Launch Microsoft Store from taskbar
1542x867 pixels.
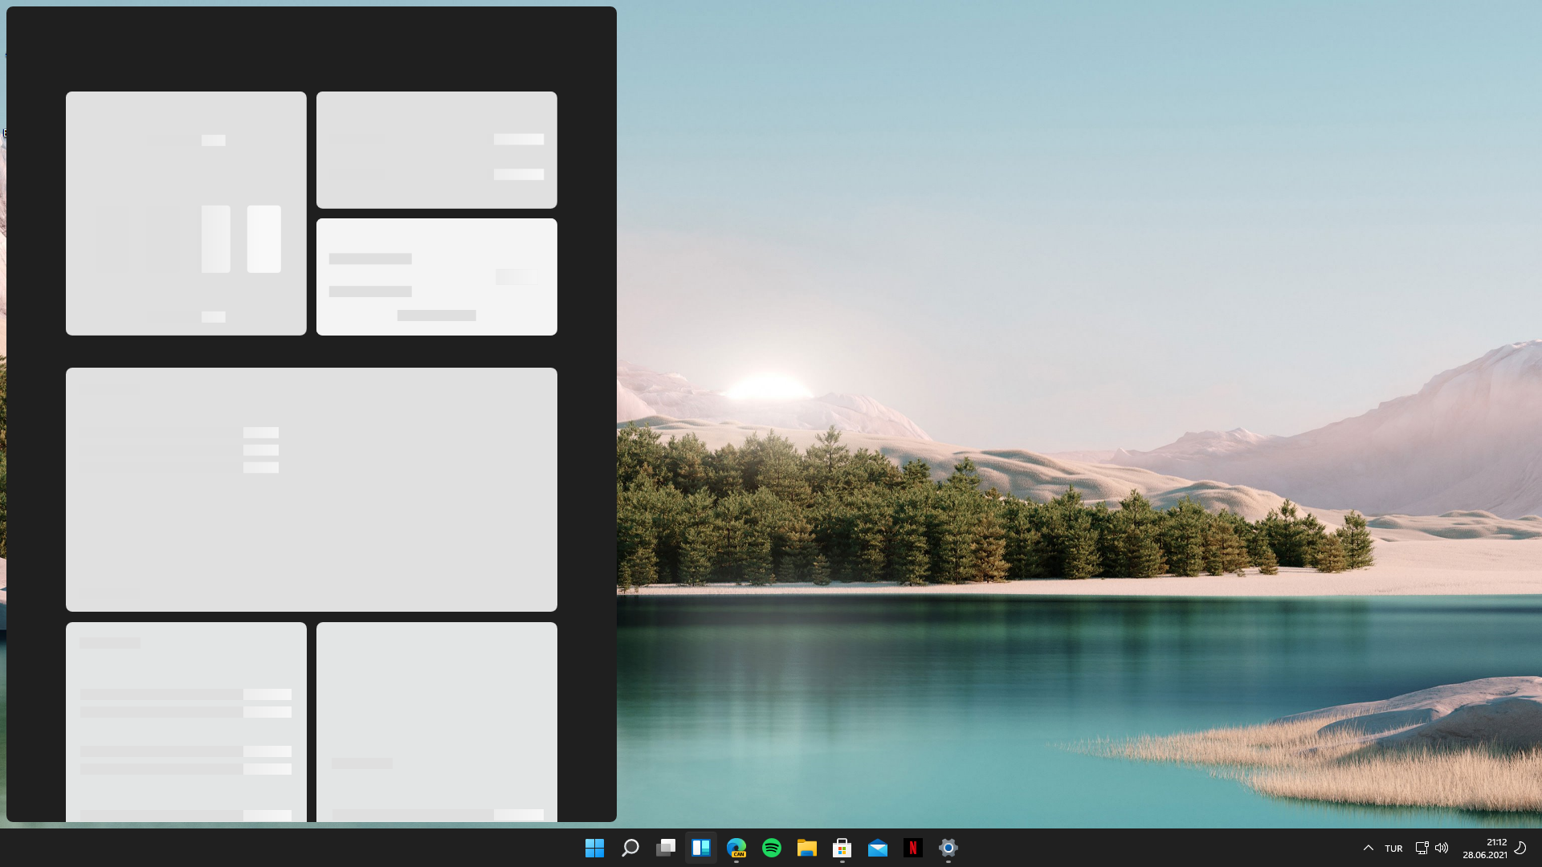[x=842, y=848]
